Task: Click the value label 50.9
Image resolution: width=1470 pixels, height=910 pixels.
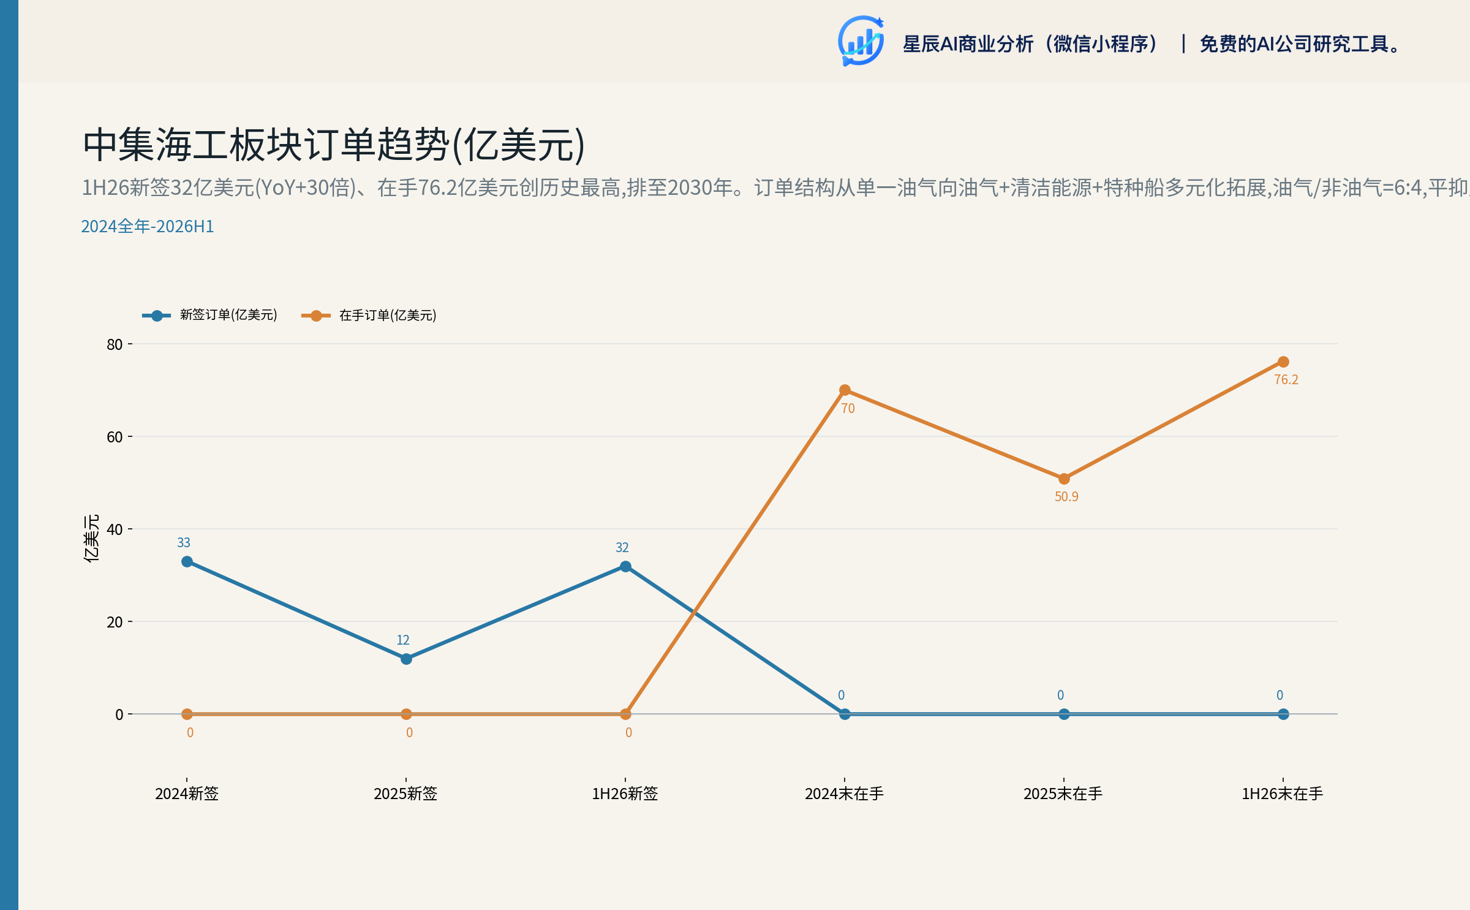Action: (1066, 497)
